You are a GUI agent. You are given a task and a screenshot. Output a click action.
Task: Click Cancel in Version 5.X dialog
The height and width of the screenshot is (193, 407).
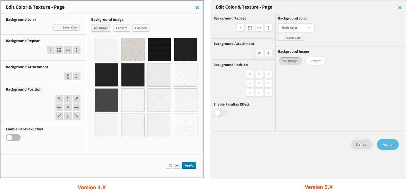click(362, 144)
